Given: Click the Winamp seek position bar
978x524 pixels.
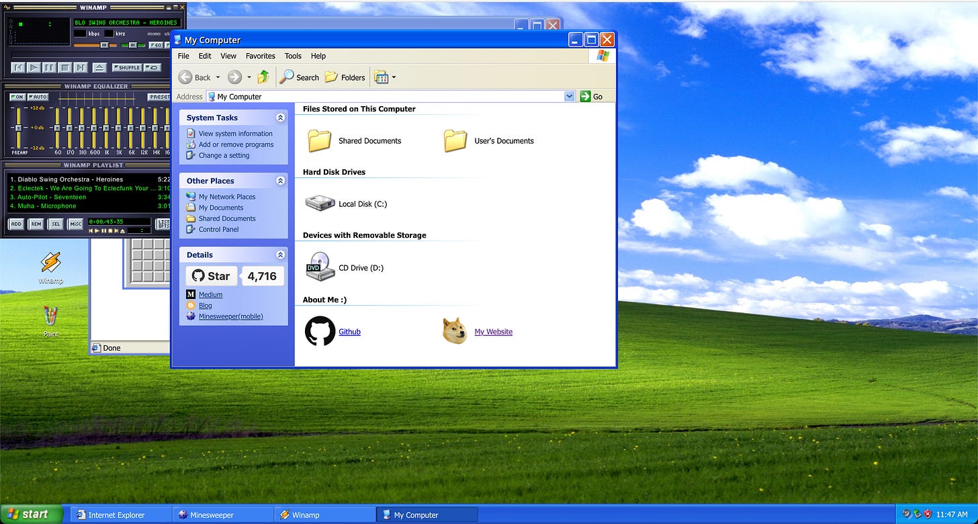Looking at the screenshot, I should click(91, 54).
